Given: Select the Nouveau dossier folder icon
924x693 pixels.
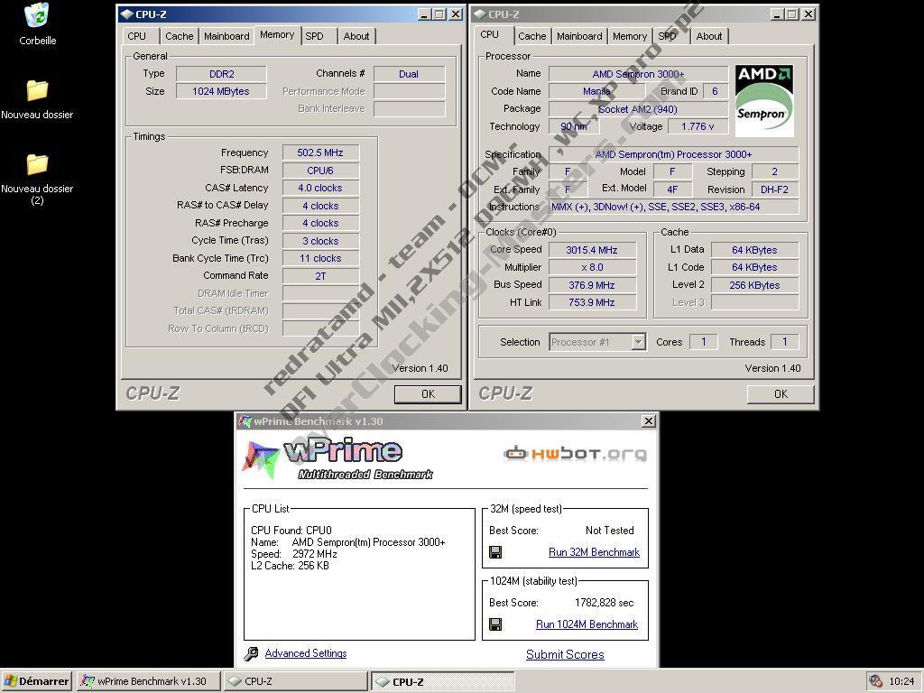Looking at the screenshot, I should click(37, 90).
